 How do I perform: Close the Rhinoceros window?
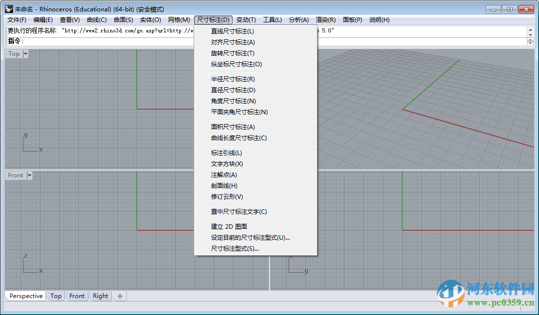point(526,9)
